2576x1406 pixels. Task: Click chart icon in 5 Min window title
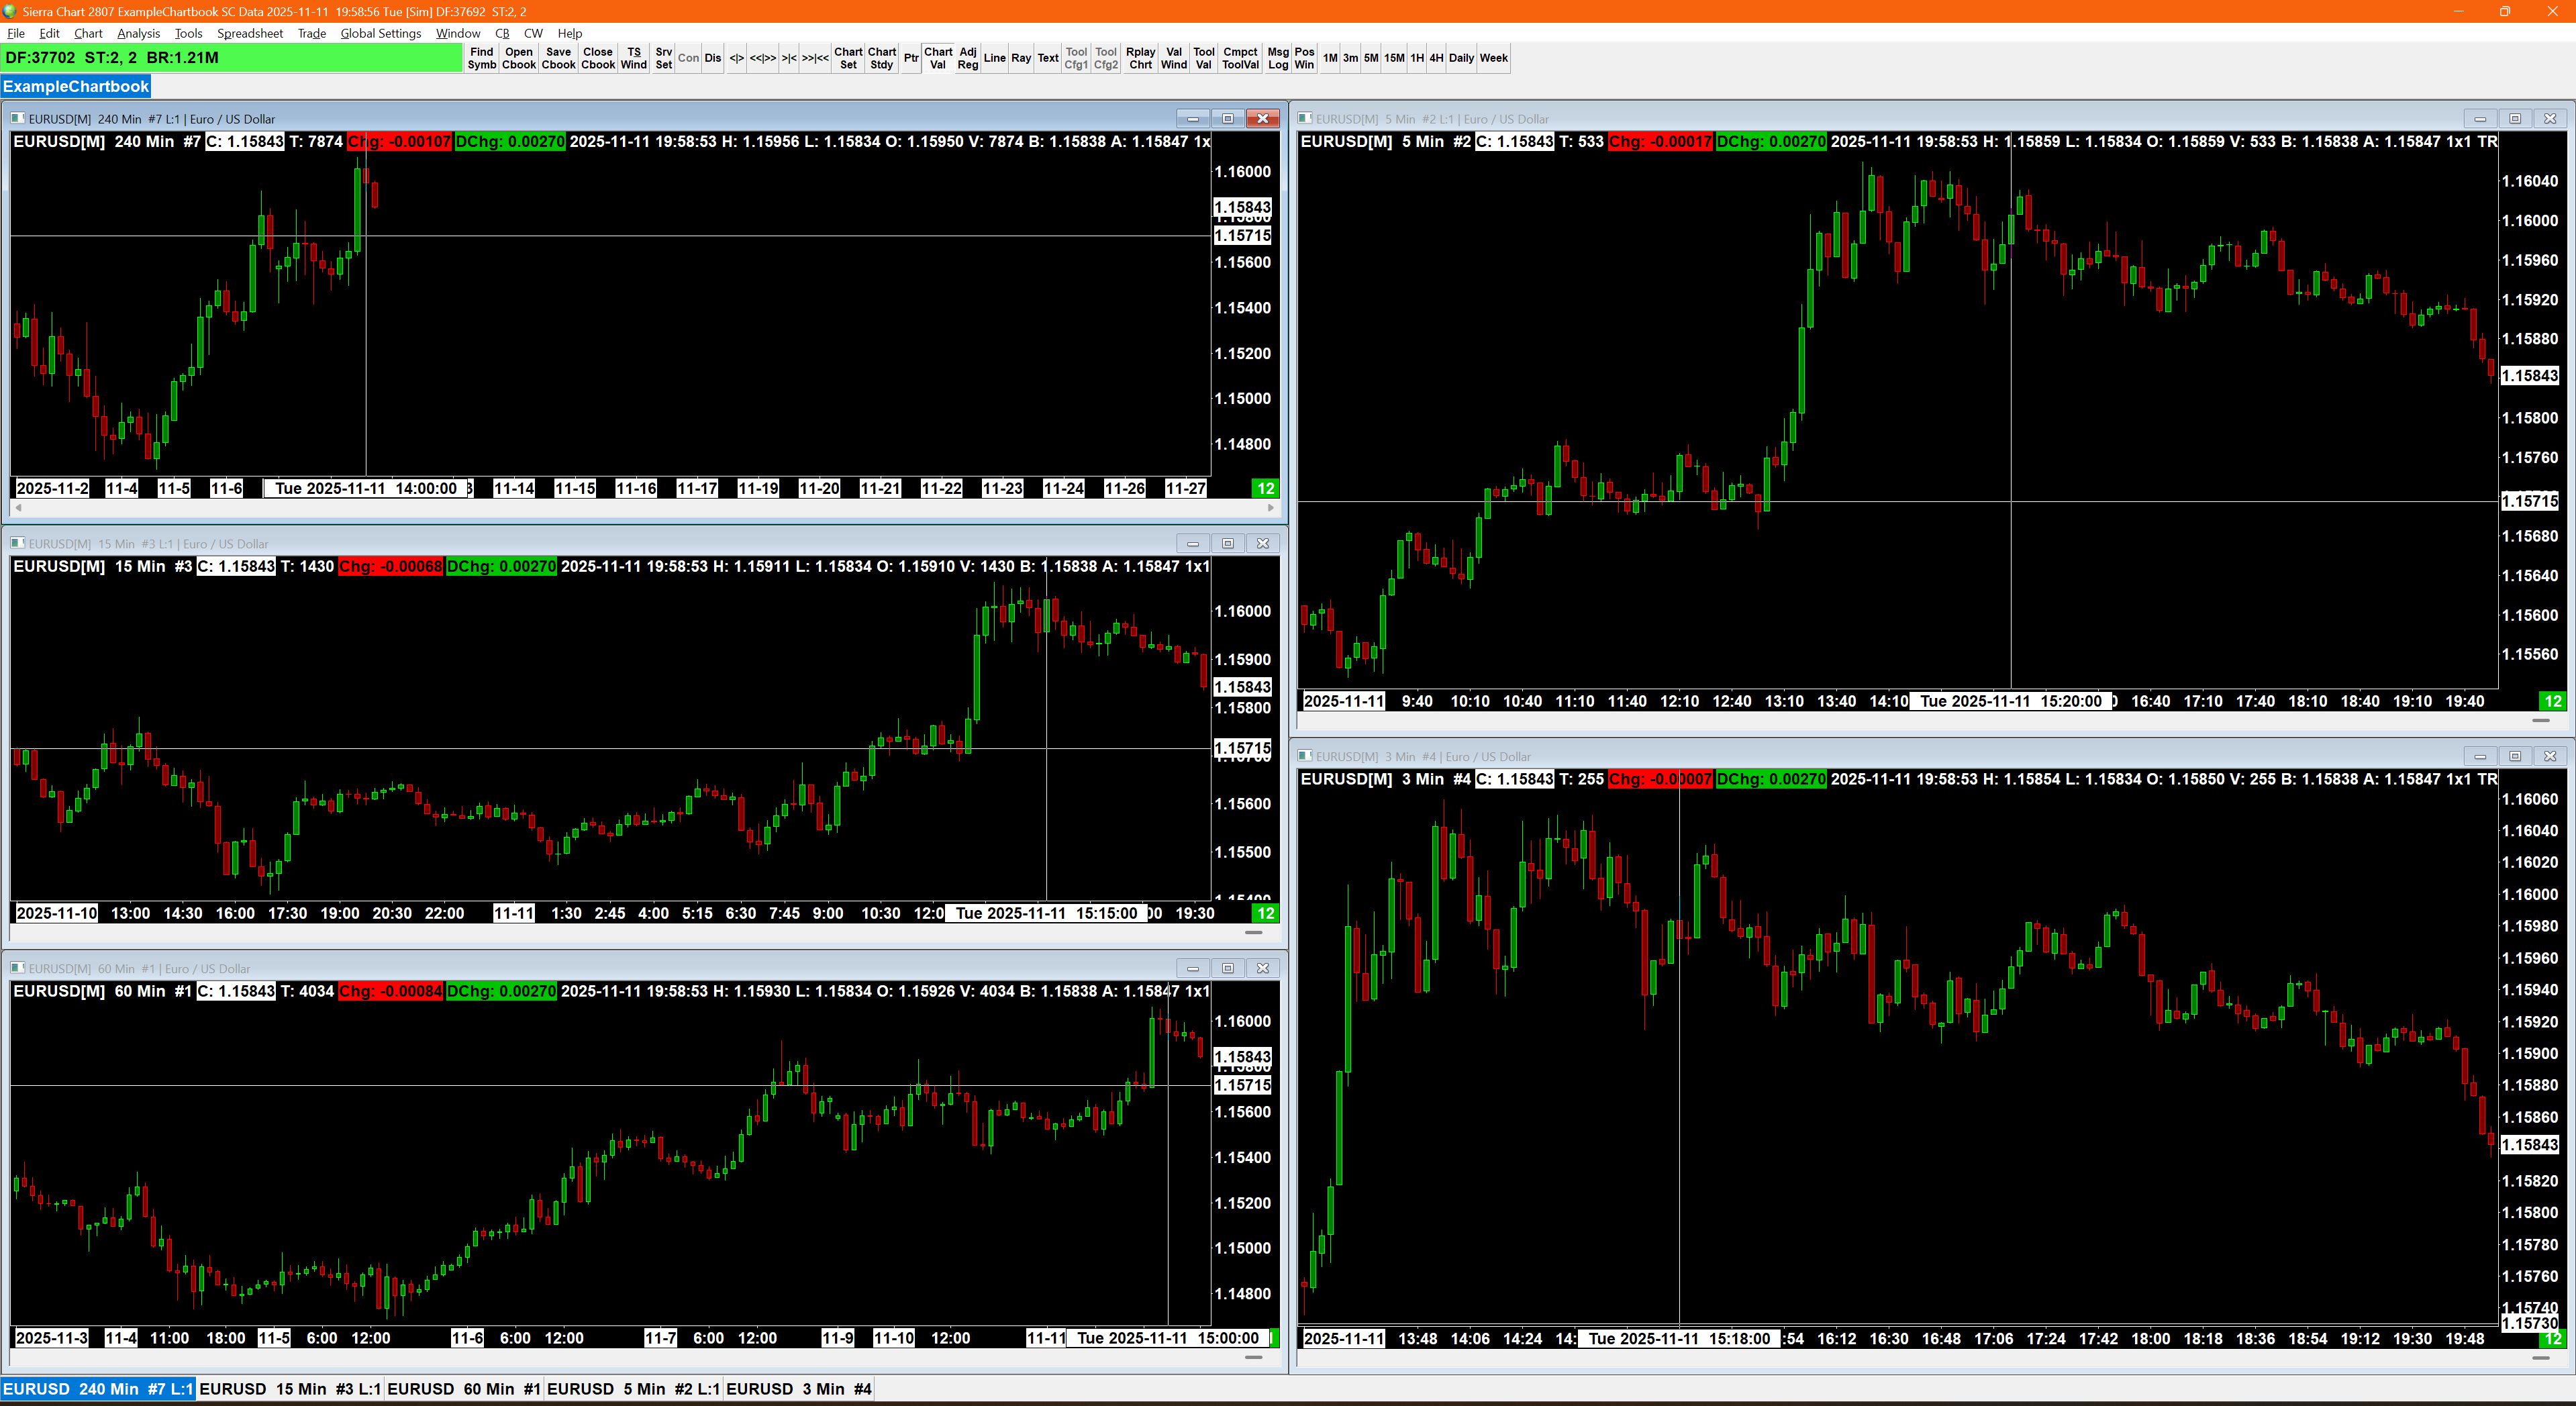(1305, 118)
